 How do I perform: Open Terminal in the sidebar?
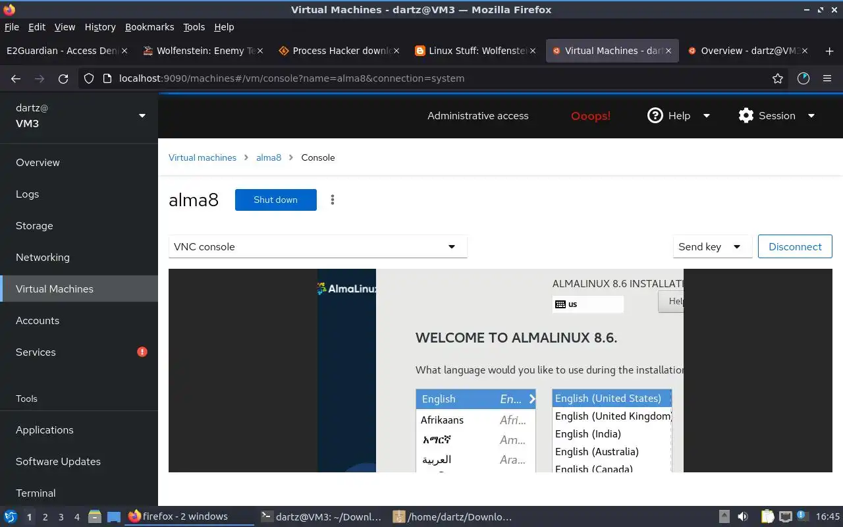tap(79, 493)
